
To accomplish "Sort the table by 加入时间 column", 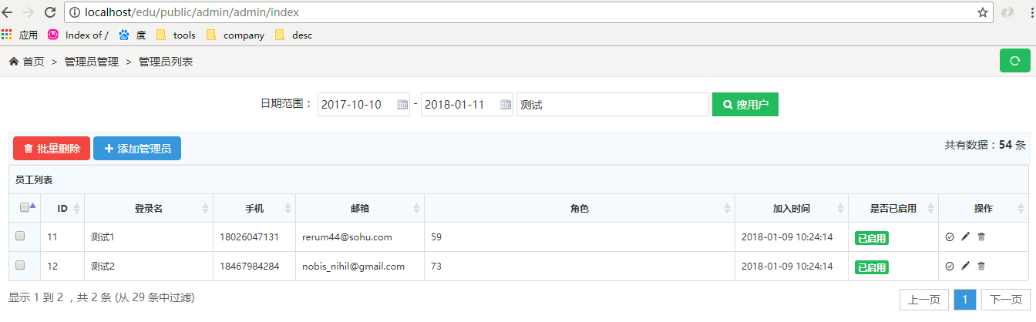I will click(791, 208).
